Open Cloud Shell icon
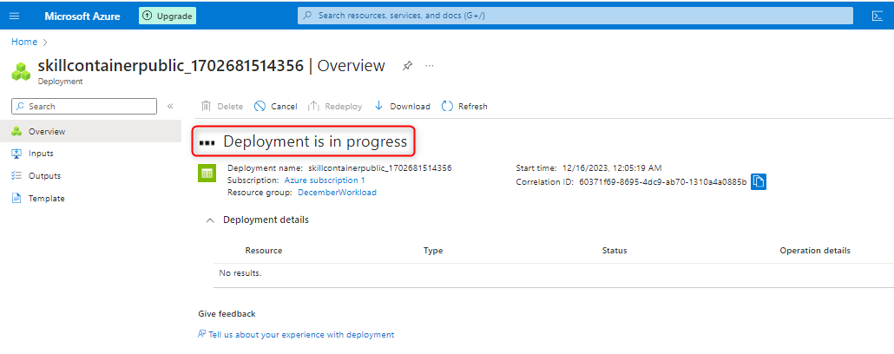 tap(878, 16)
